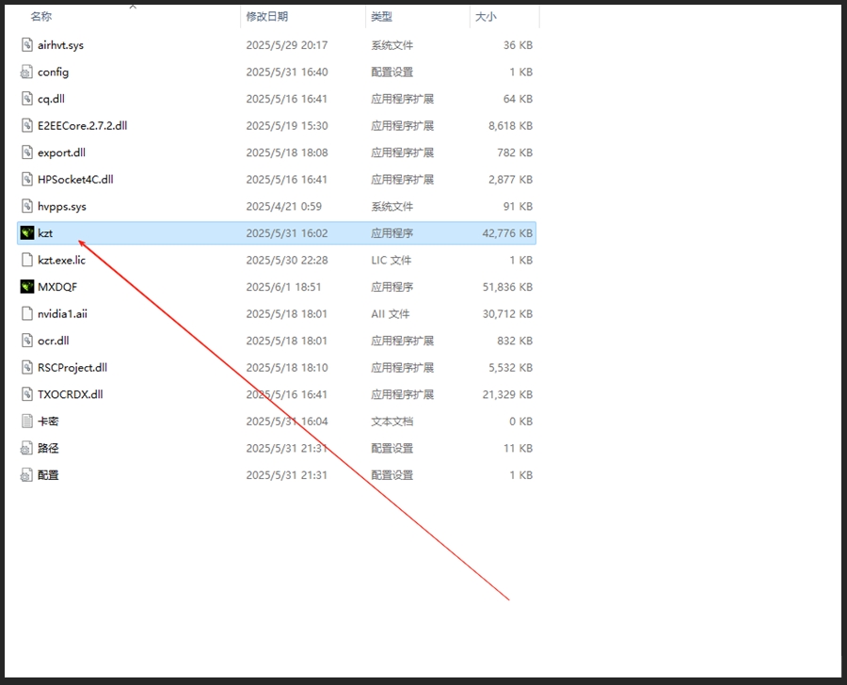The image size is (847, 685).
Task: Click the size value 42,776 KB
Action: (x=507, y=233)
